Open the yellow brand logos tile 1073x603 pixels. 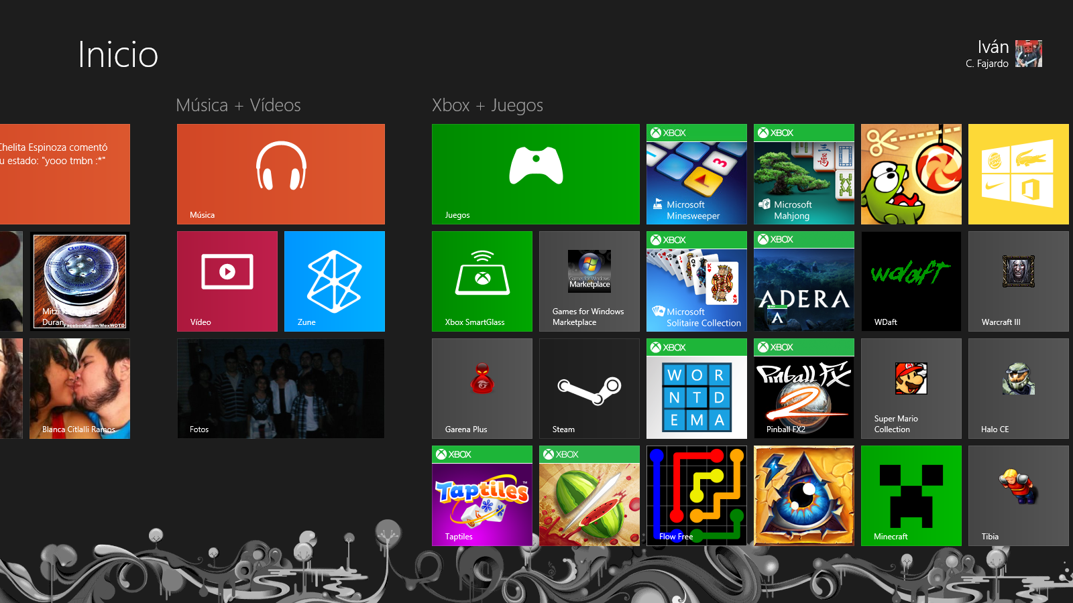point(1019,174)
